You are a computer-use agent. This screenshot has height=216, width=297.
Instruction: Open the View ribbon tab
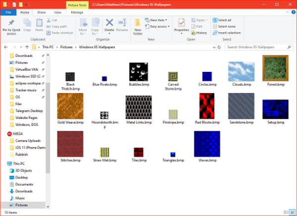point(57,12)
